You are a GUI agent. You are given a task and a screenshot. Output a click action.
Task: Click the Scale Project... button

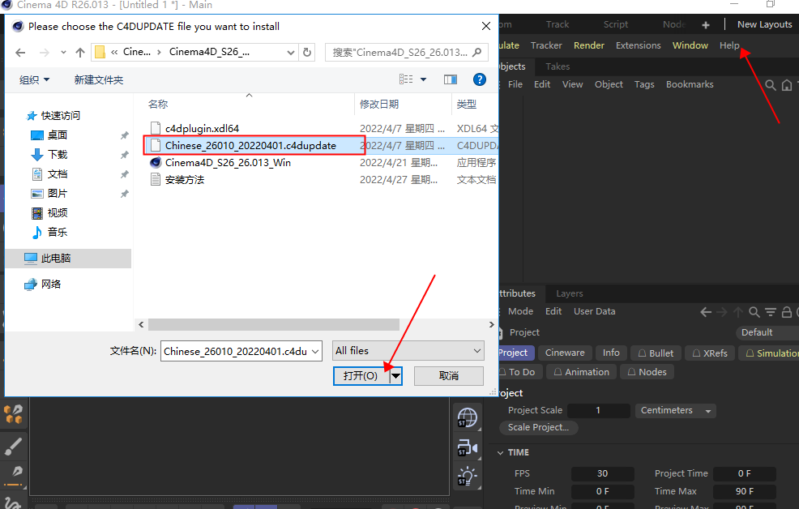coord(538,427)
